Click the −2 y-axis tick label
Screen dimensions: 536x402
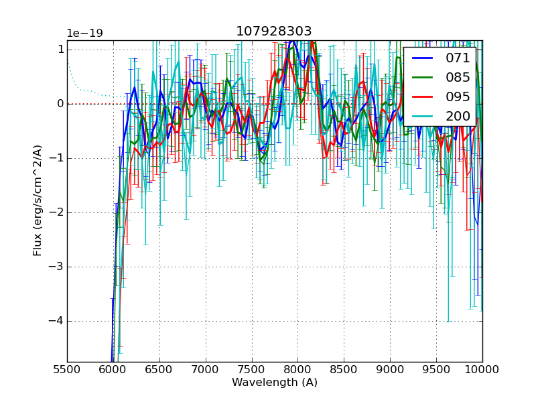(56, 212)
